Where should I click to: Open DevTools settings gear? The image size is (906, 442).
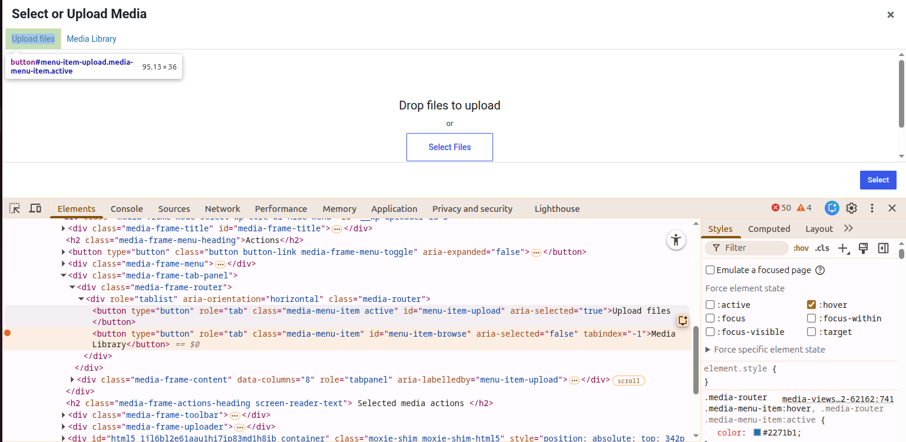[851, 208]
